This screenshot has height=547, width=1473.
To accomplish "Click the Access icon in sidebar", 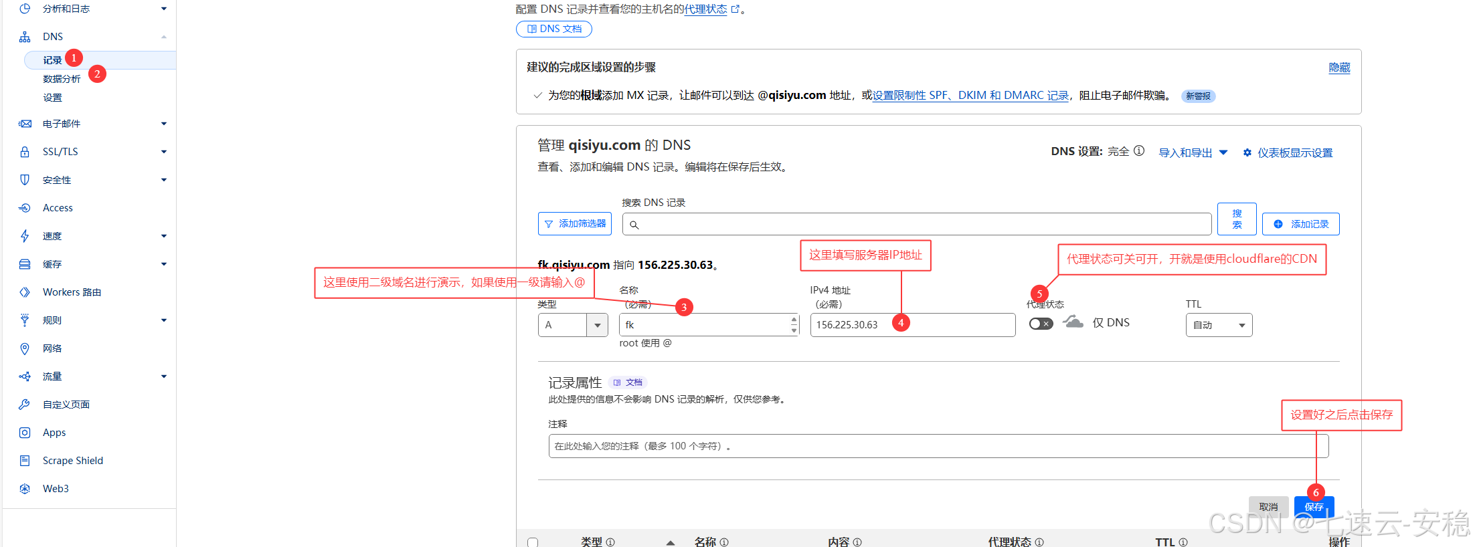I will 25,208.
